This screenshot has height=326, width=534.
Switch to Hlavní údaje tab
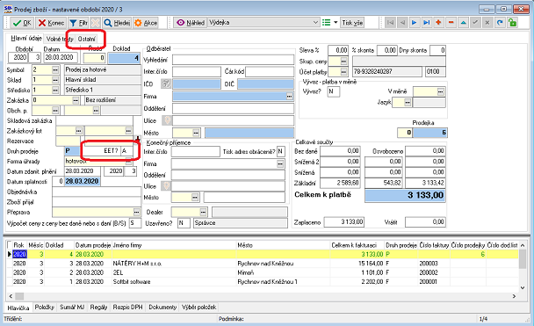(x=25, y=38)
